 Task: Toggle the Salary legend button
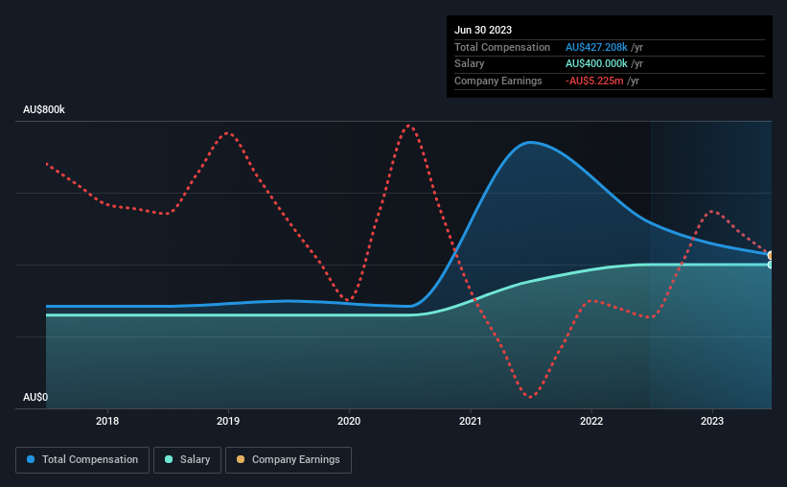click(x=187, y=460)
